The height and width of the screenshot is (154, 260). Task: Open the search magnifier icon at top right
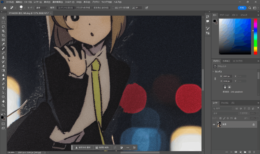point(250,8)
